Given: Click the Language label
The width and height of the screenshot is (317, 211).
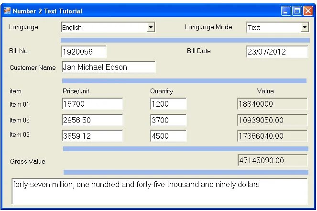Looking at the screenshot, I should point(23,27).
